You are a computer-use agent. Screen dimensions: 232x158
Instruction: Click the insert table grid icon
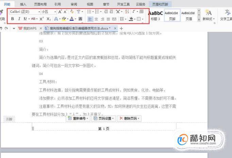click(x=142, y=12)
